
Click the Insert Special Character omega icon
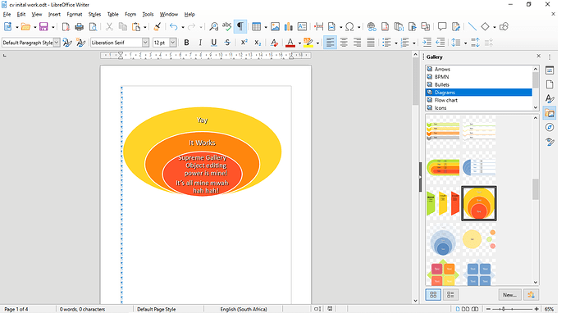pyautogui.click(x=349, y=27)
